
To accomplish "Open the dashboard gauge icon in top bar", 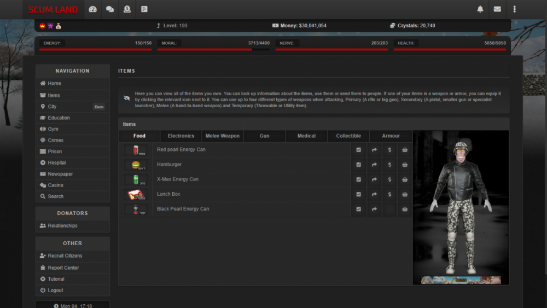I will [x=93, y=9].
